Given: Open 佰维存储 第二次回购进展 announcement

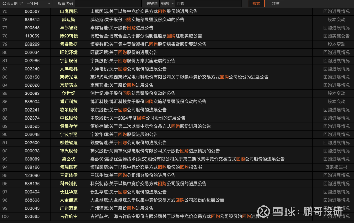Looking at the screenshot, I should coord(151,126).
